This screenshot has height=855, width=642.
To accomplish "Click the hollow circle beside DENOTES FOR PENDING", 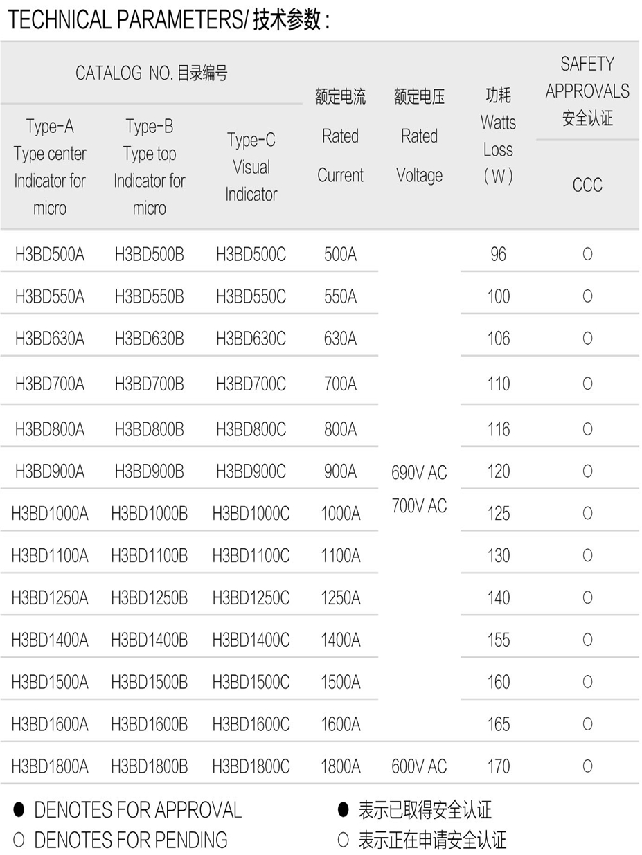I will [19, 840].
